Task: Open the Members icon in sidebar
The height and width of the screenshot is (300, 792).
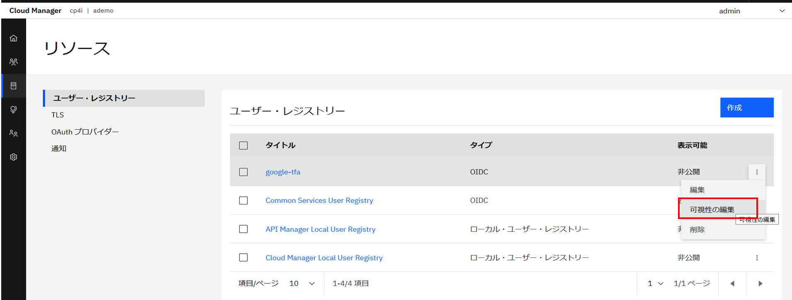Action: click(x=14, y=133)
